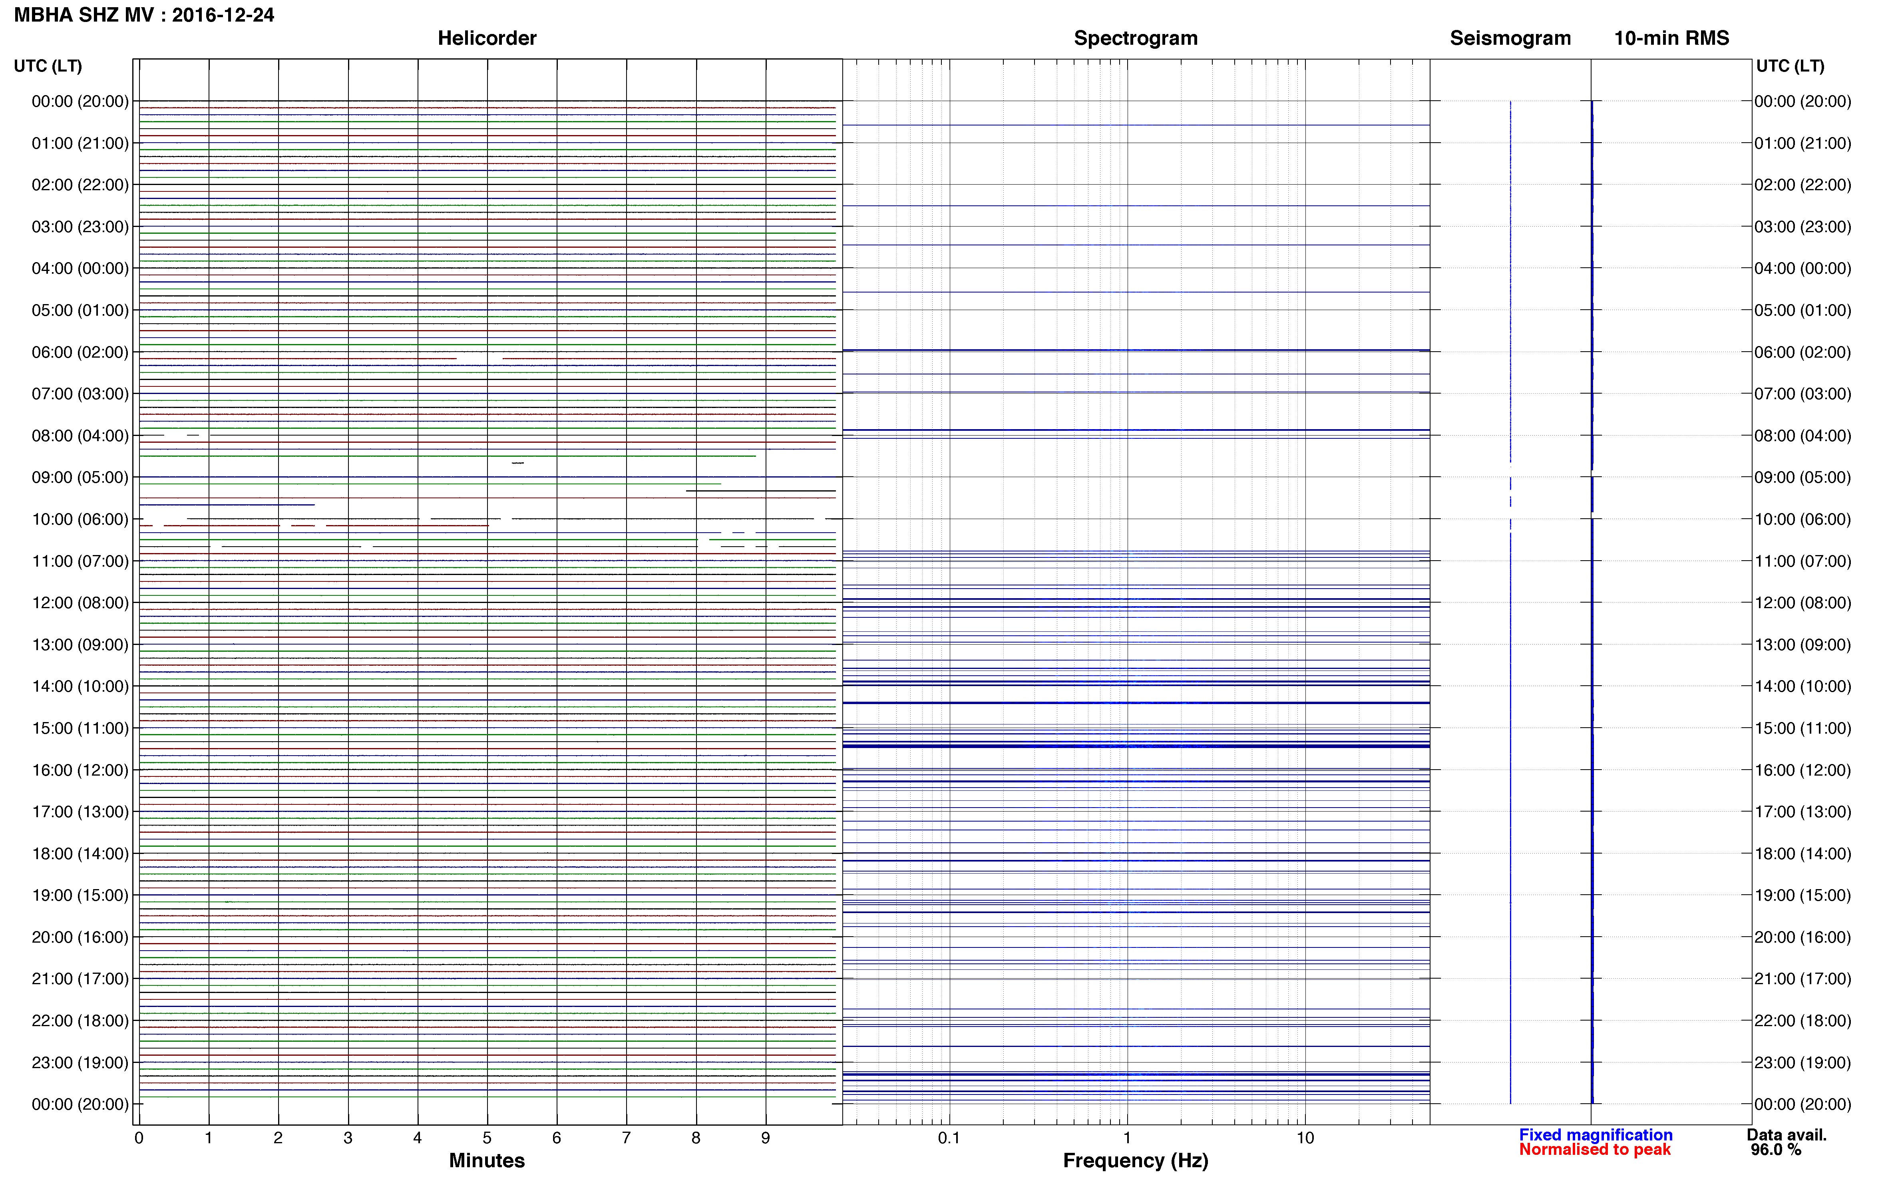Click the "96.0 %" data availability value

point(1776,1150)
